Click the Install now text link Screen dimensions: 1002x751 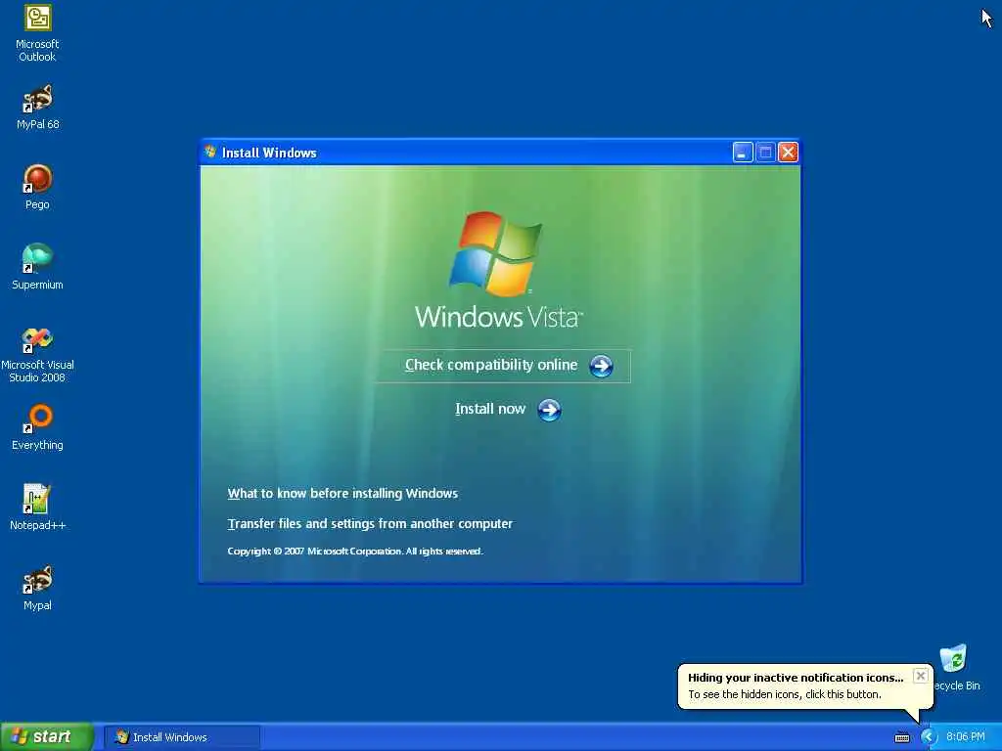click(490, 409)
